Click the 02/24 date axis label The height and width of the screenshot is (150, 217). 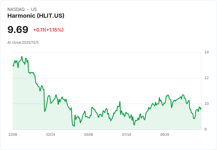tap(51, 135)
